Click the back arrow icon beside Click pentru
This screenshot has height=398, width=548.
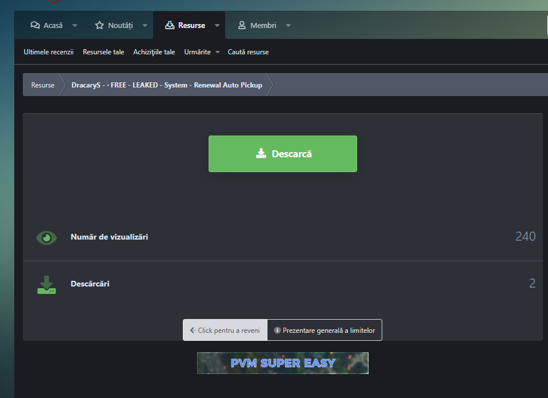[193, 330]
